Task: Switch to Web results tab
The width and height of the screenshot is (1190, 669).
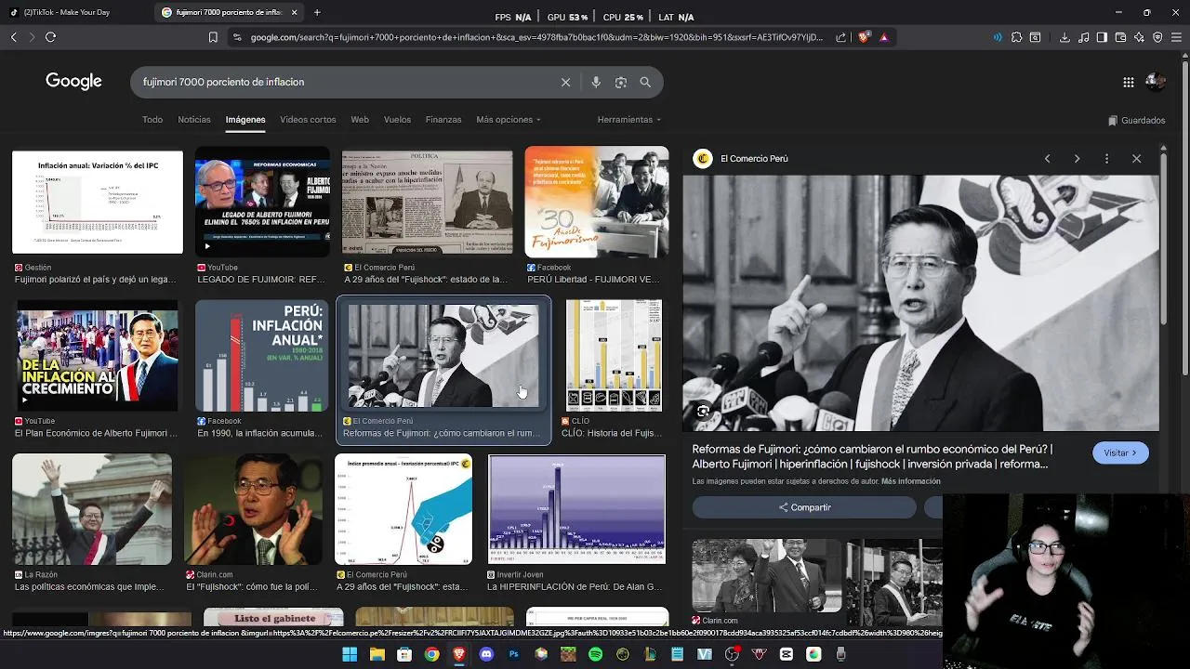Action: coord(360,120)
